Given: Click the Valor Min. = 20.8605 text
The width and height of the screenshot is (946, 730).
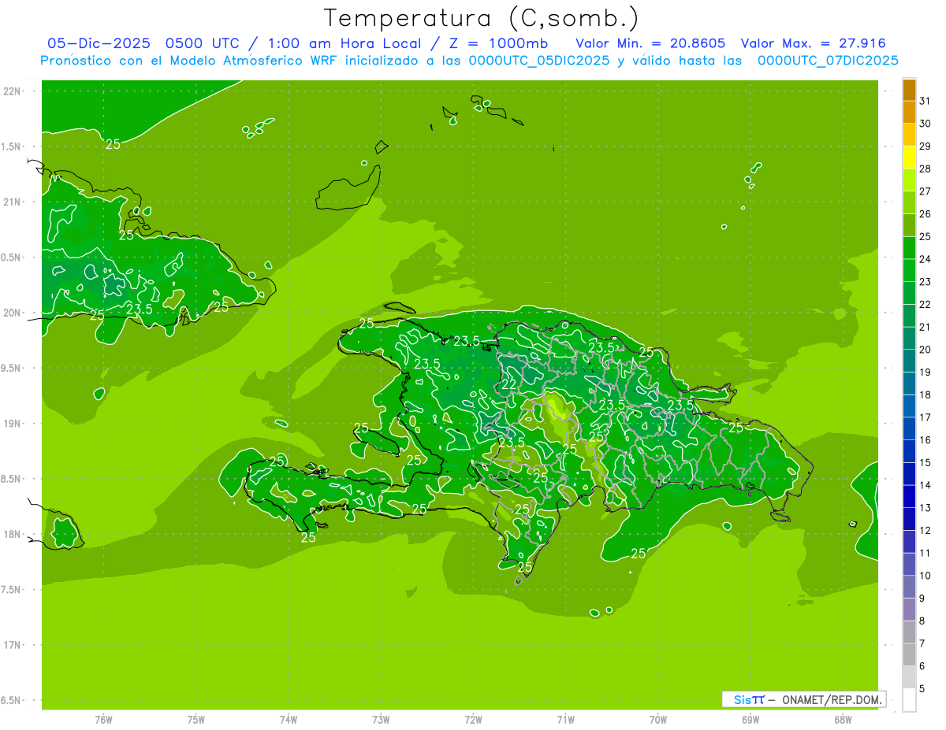Looking at the screenshot, I should 650,43.
